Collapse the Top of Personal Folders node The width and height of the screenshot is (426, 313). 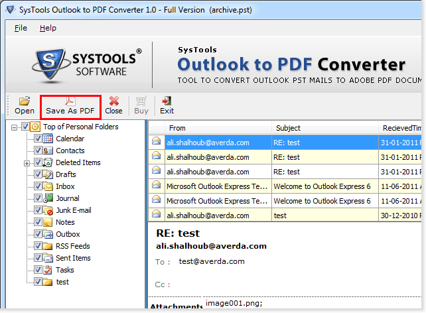(15, 127)
